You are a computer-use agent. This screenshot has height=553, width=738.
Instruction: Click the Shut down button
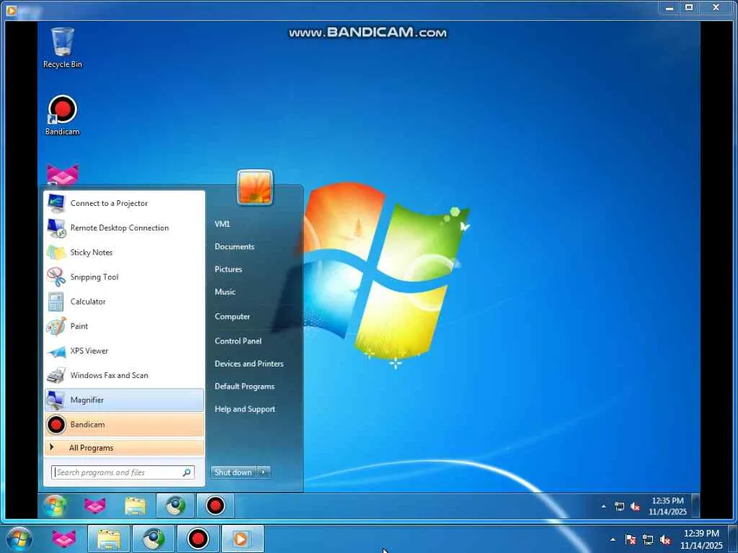click(234, 472)
